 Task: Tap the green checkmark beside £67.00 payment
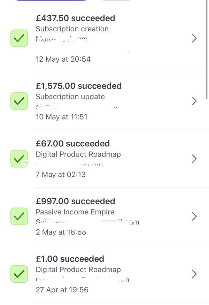(19, 159)
